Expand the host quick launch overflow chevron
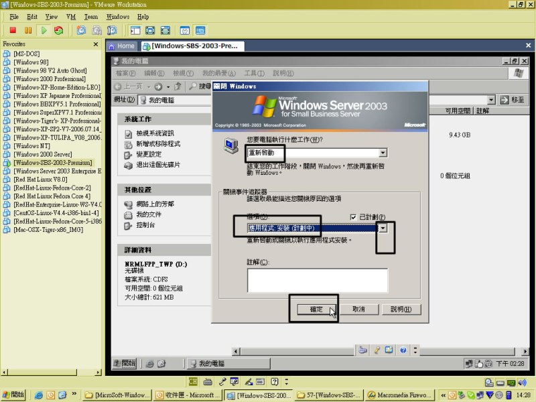 click(74, 395)
